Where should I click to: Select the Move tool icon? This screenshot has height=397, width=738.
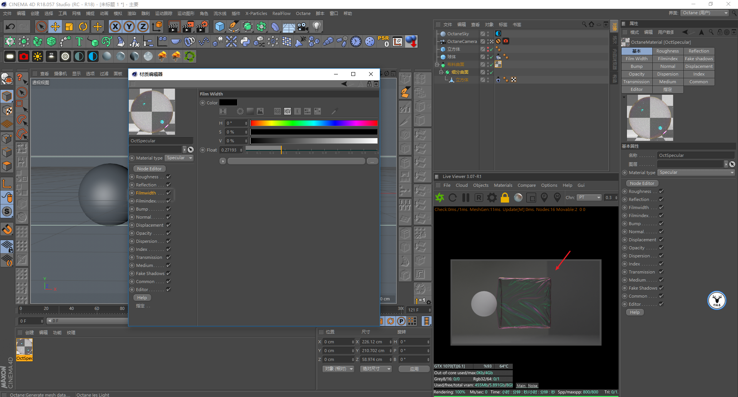click(55, 26)
